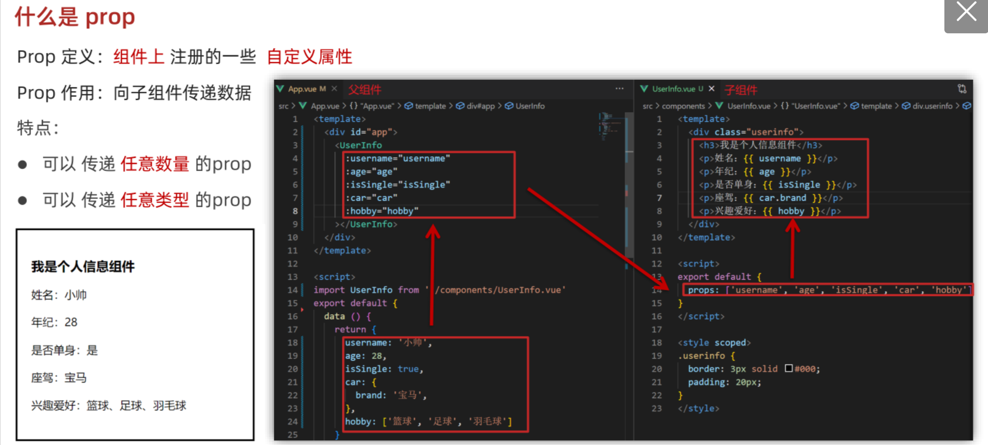Open the div#app breadcrumb segment
The height and width of the screenshot is (445, 988).
[481, 106]
